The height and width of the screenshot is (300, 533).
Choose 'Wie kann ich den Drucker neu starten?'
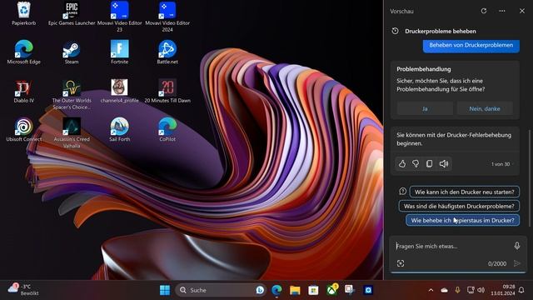(x=465, y=192)
